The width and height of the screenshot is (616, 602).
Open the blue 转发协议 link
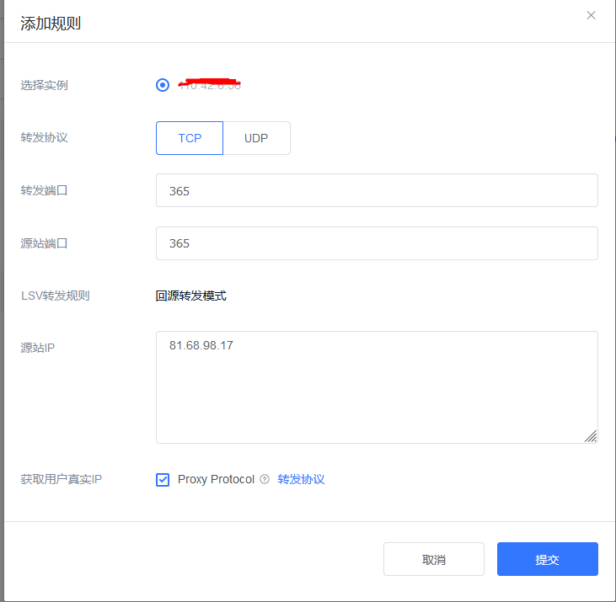(301, 479)
